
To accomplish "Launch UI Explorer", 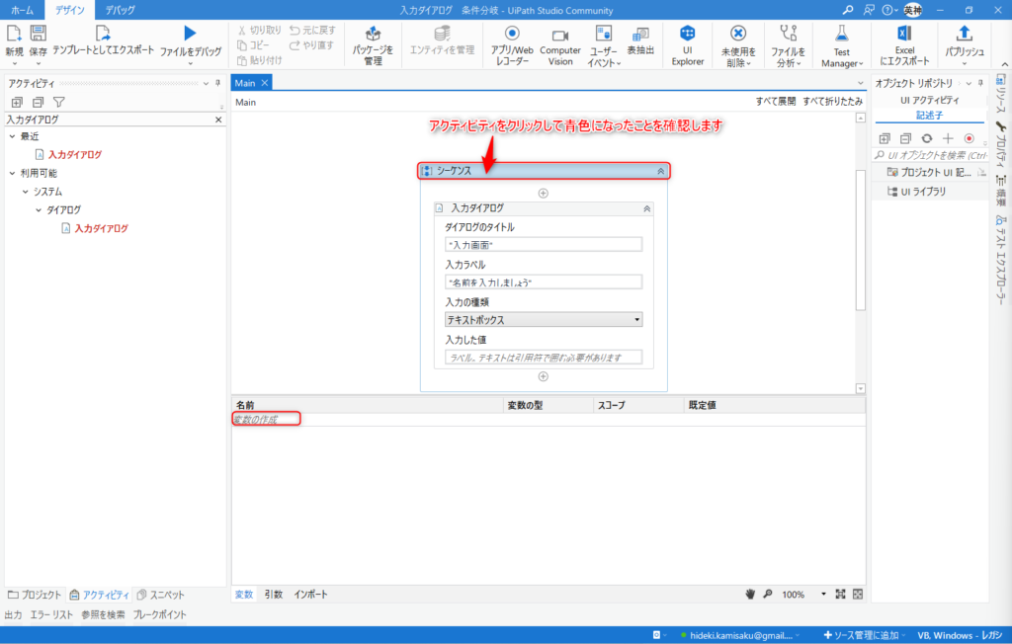I will [x=688, y=44].
